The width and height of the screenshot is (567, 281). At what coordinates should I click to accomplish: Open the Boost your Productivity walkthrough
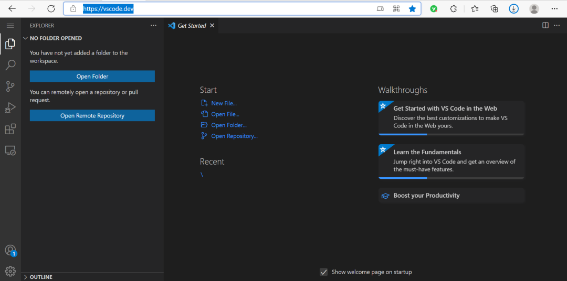click(451, 196)
